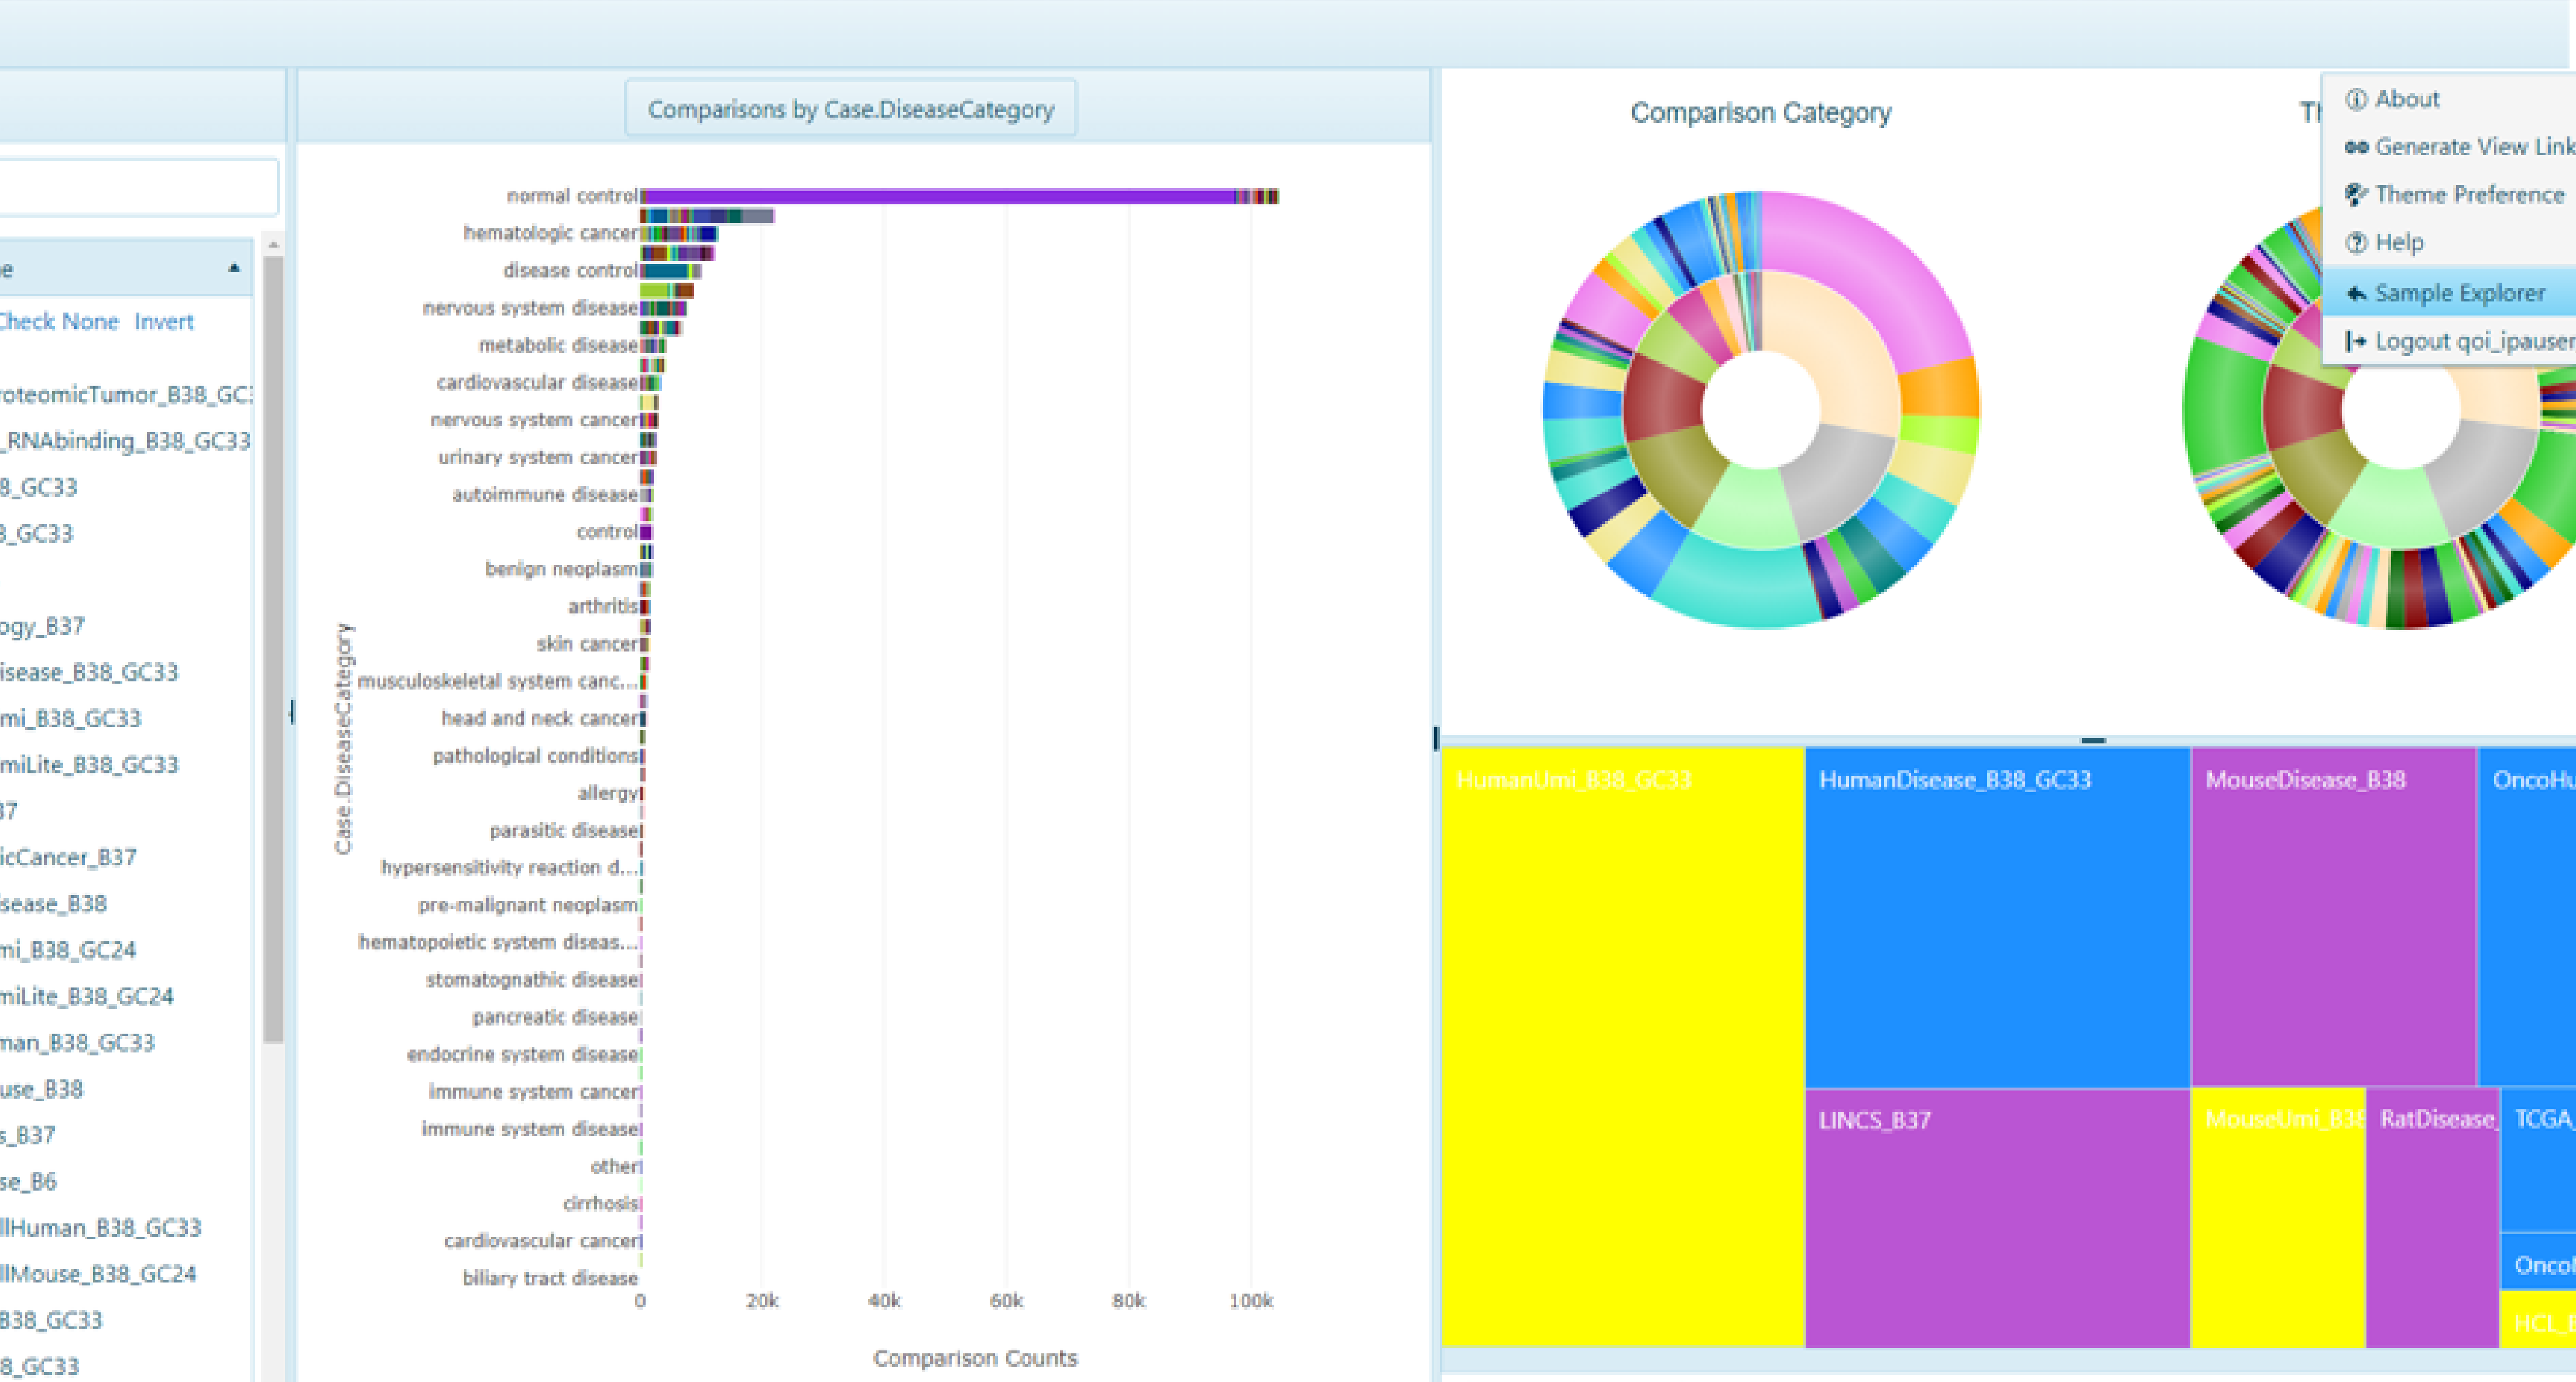Click the 'pathological conditions' axis label

coord(535,756)
